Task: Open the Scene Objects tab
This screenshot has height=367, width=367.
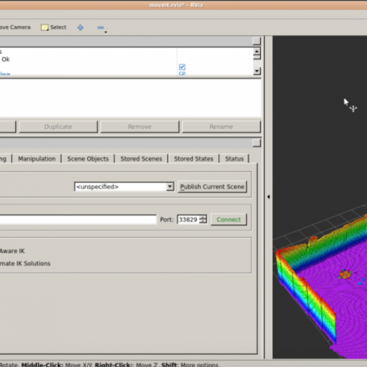Action: 87,158
